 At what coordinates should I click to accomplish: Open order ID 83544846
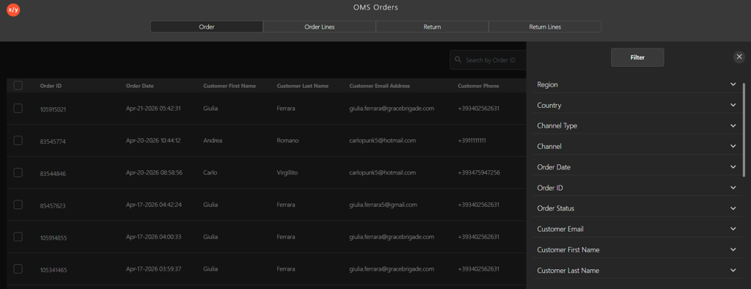pos(53,174)
